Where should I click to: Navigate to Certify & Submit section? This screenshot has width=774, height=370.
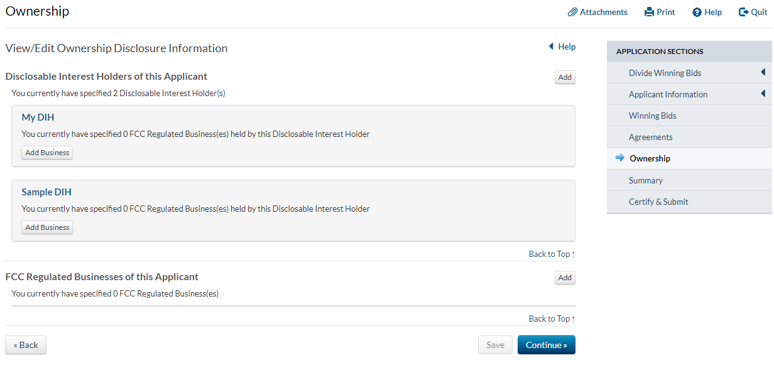658,202
